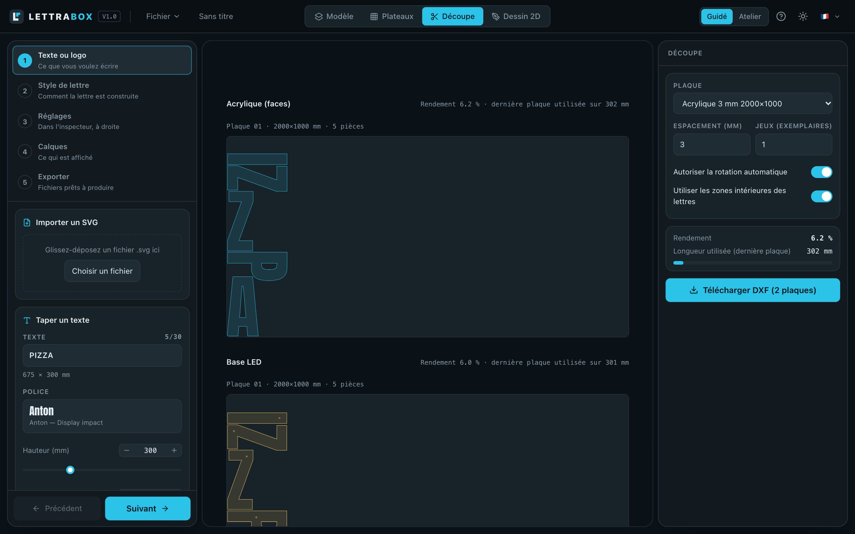Disable Autoriser la rotation automatique

click(821, 172)
